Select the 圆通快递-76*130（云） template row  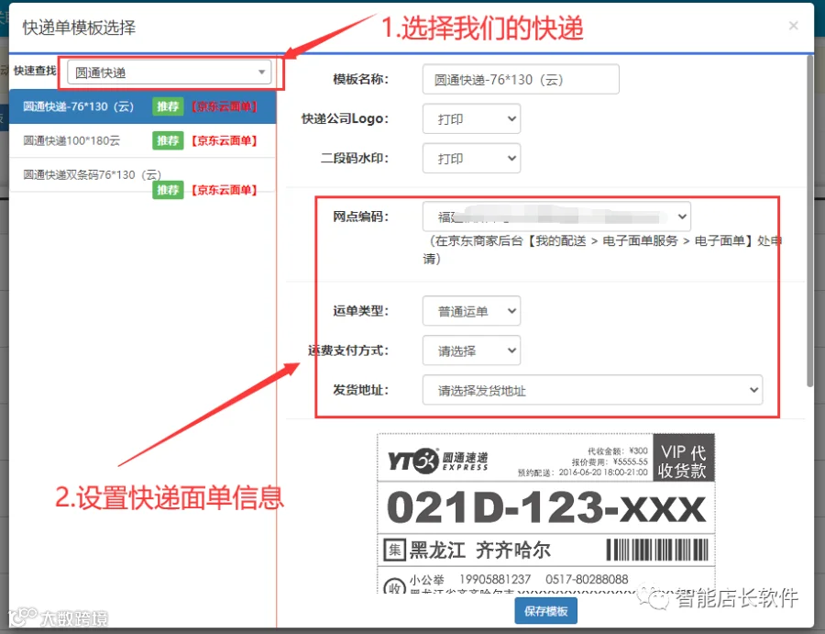coord(143,106)
